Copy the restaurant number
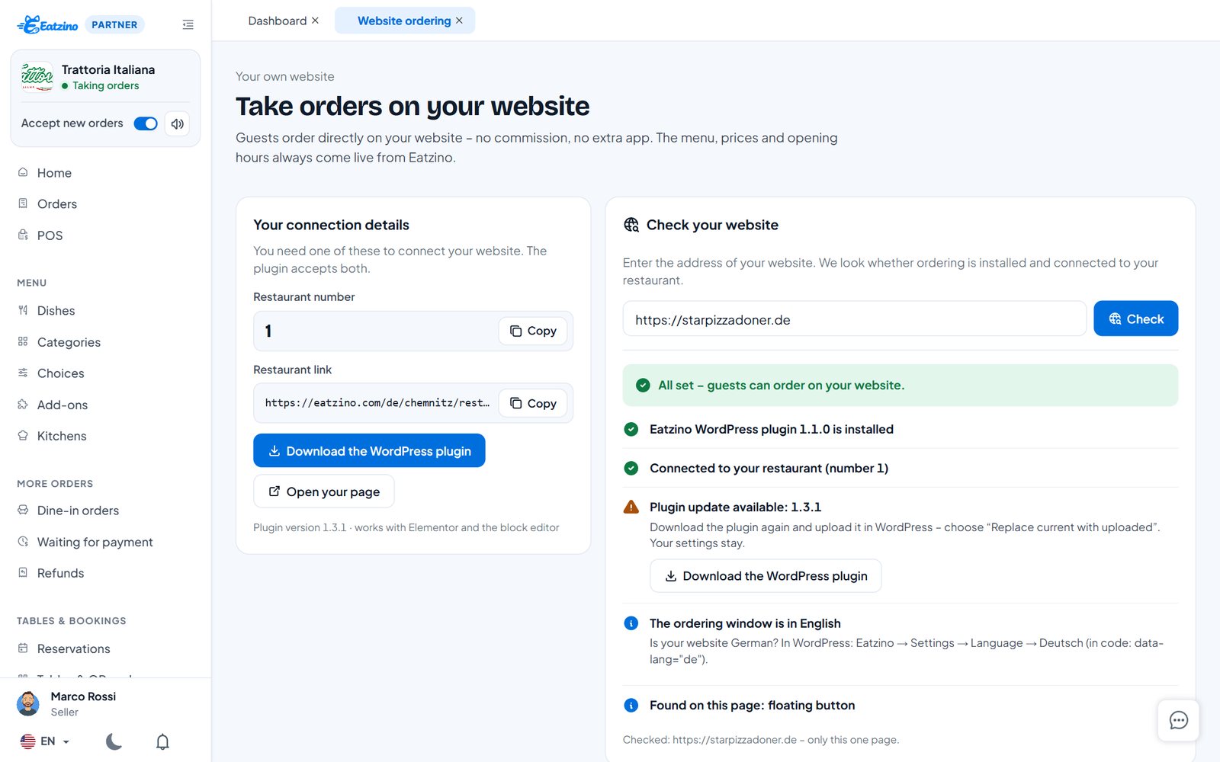 [x=533, y=331]
